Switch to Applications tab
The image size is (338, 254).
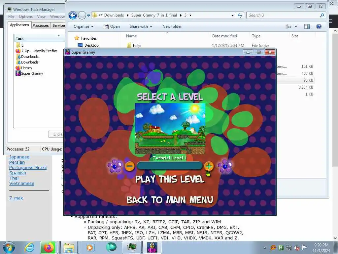tap(19, 25)
